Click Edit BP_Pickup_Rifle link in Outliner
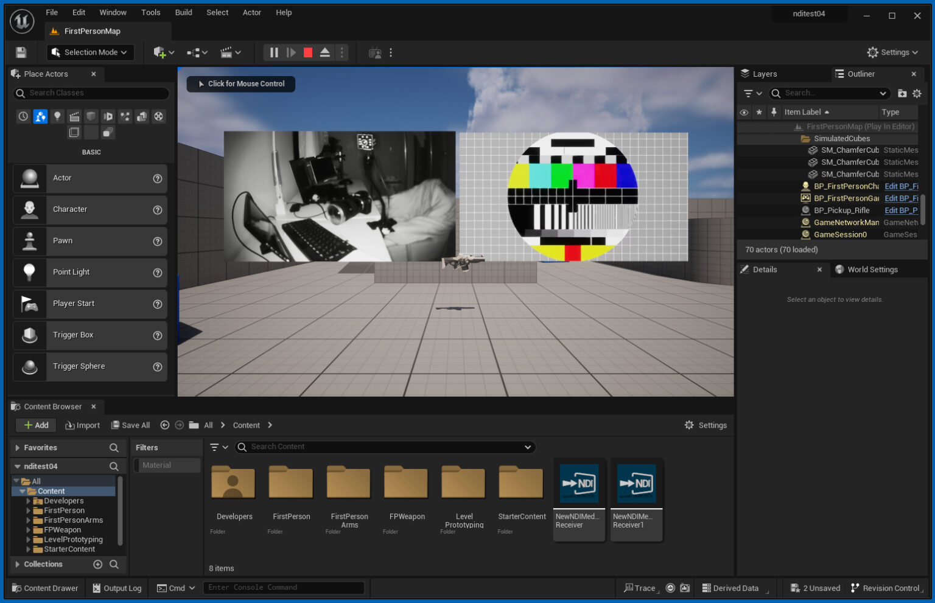Image resolution: width=935 pixels, height=603 pixels. (901, 210)
